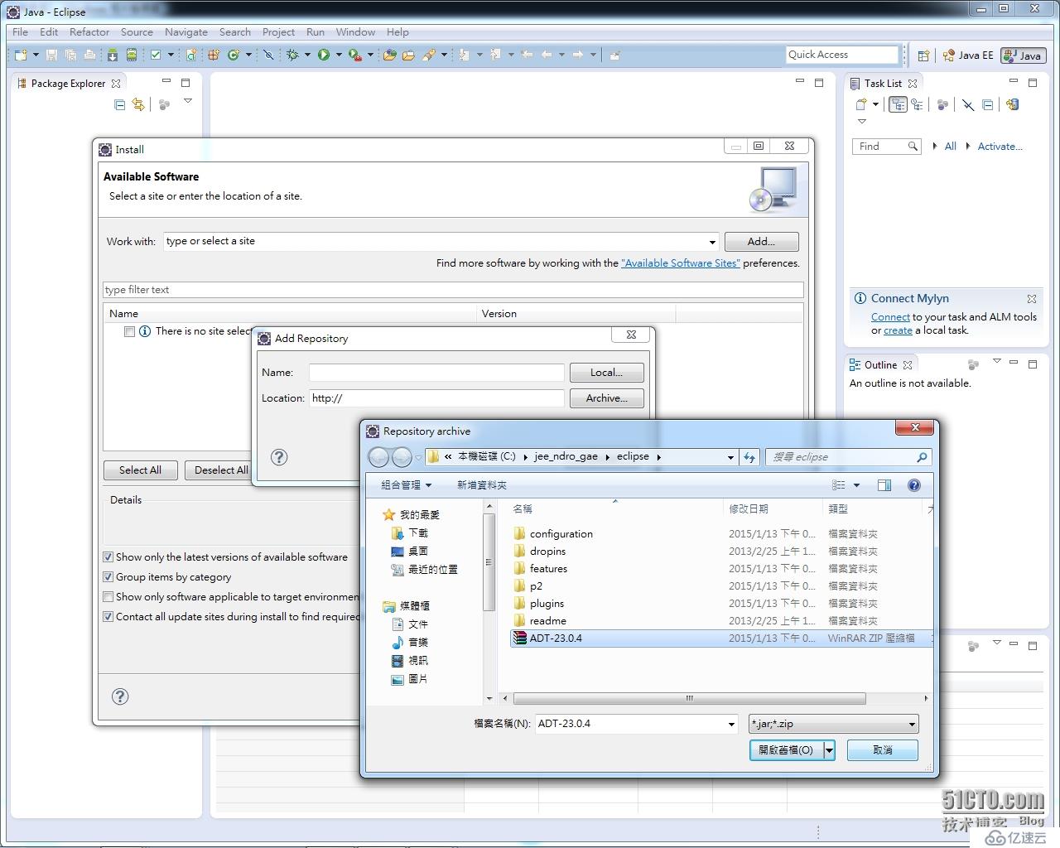Click the Open Task folder icon
Screen dimensions: 1060x848
pyautogui.click(x=408, y=55)
